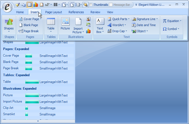This screenshot has width=189, height=124.
Task: Click the Date and Time icon
Action: point(134,25)
